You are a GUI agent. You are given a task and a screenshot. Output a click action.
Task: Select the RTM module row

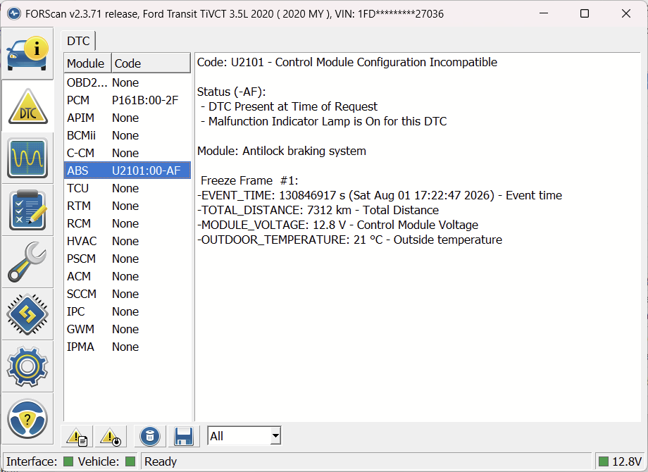pos(127,206)
